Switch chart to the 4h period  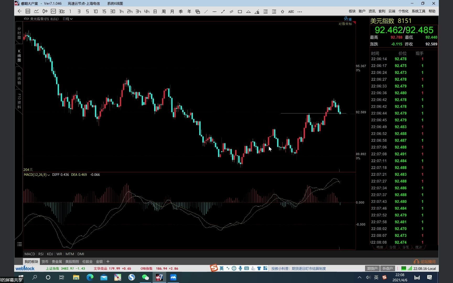pyautogui.click(x=147, y=12)
